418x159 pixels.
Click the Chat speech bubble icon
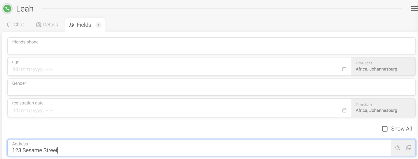click(x=9, y=25)
